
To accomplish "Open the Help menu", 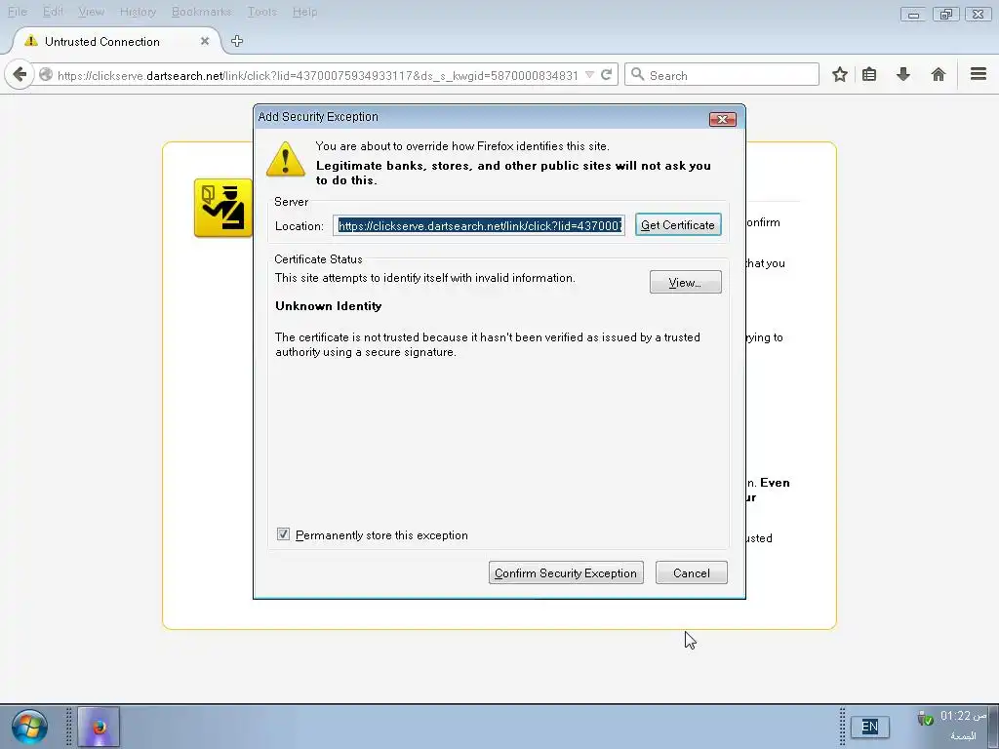I will tap(304, 12).
